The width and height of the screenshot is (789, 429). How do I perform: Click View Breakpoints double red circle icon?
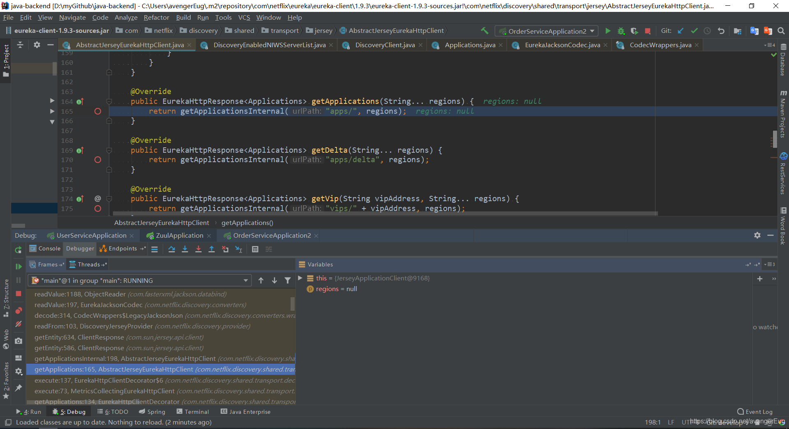pyautogui.click(x=18, y=310)
